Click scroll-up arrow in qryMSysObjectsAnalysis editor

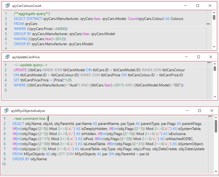pos(216,117)
